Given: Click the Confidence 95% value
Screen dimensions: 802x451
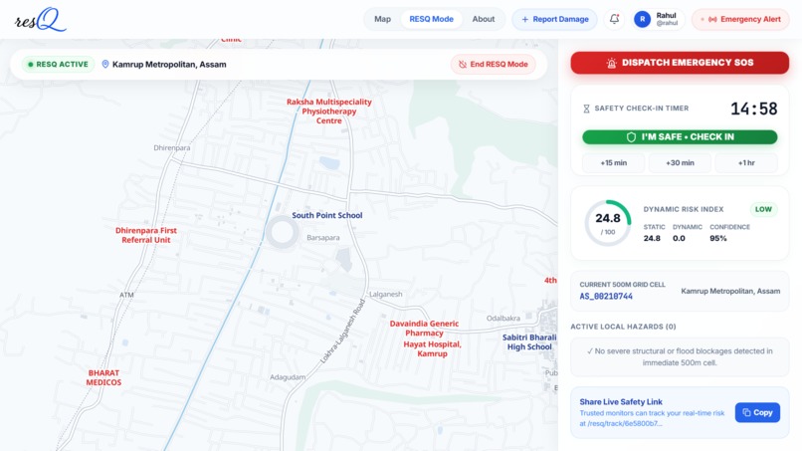Looking at the screenshot, I should coord(718,239).
